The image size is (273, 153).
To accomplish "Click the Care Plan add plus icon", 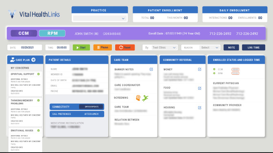I will tap(33, 60).
